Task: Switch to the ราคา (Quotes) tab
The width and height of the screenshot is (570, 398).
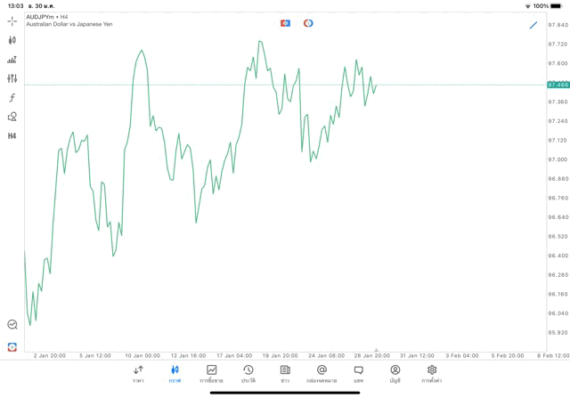Action: coord(138,373)
